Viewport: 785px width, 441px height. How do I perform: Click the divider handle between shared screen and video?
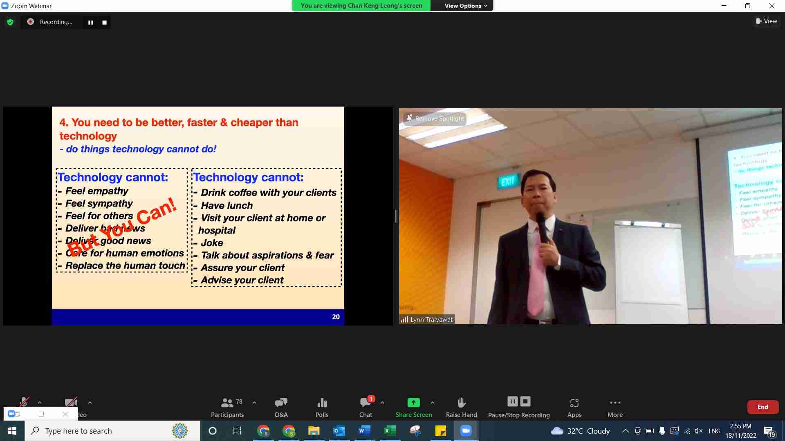[396, 216]
